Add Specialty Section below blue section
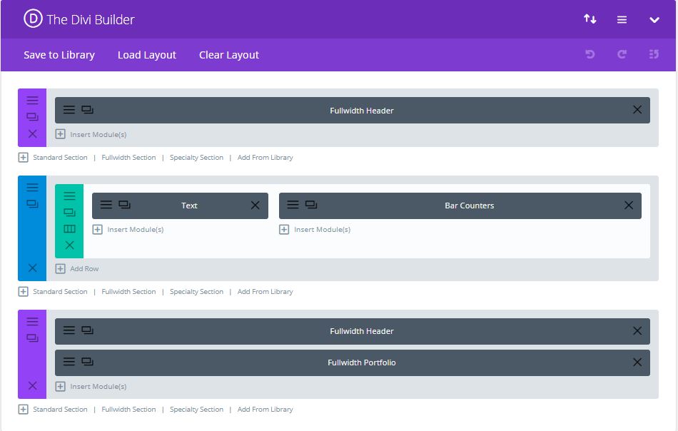This screenshot has height=431, width=678. [x=196, y=292]
